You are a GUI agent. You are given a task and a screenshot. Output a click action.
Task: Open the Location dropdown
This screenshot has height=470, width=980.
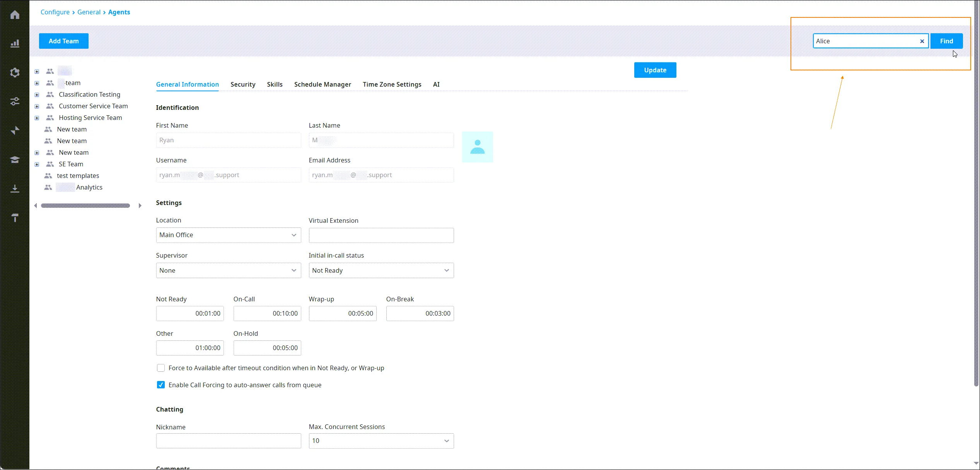point(229,235)
